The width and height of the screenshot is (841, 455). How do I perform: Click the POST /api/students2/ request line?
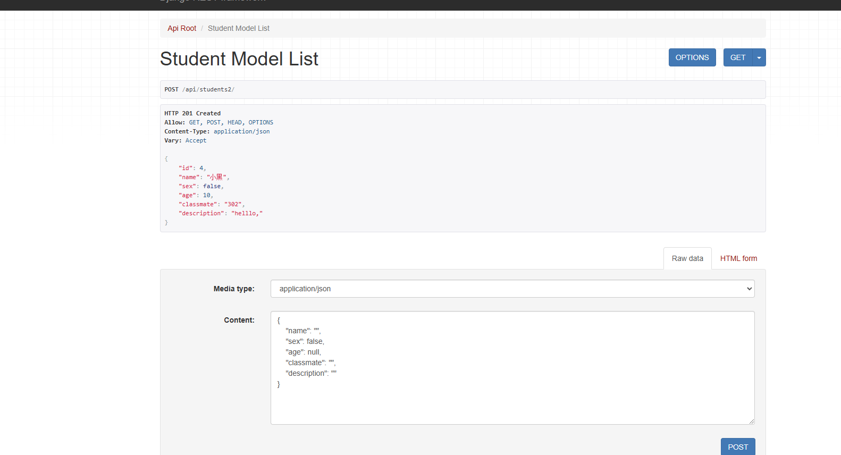pos(199,89)
